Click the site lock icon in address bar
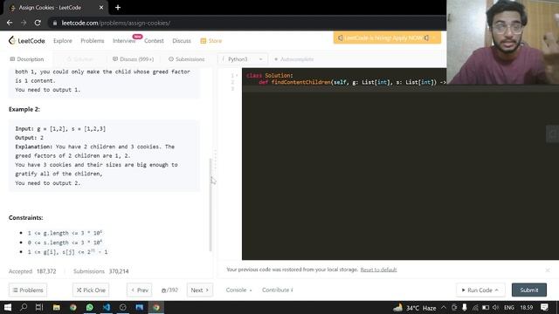559x314 pixels. click(54, 24)
